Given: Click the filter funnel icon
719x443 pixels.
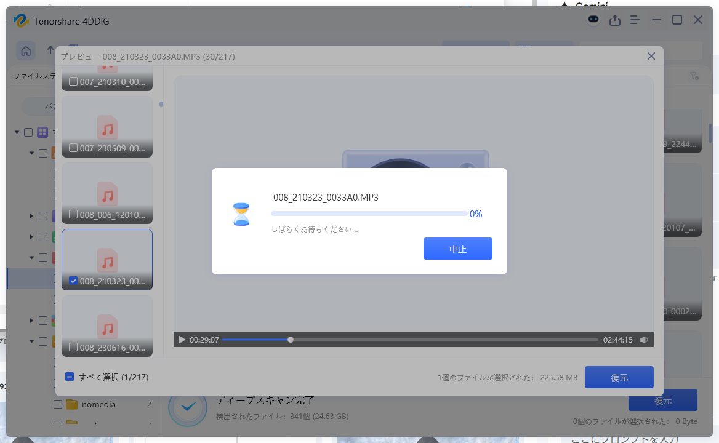Looking at the screenshot, I should tap(694, 76).
